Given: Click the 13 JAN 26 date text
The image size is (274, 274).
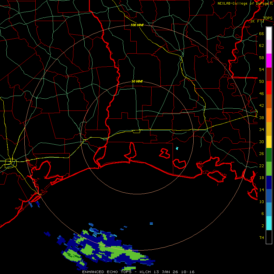Looking at the screenshot, I should (167, 272).
